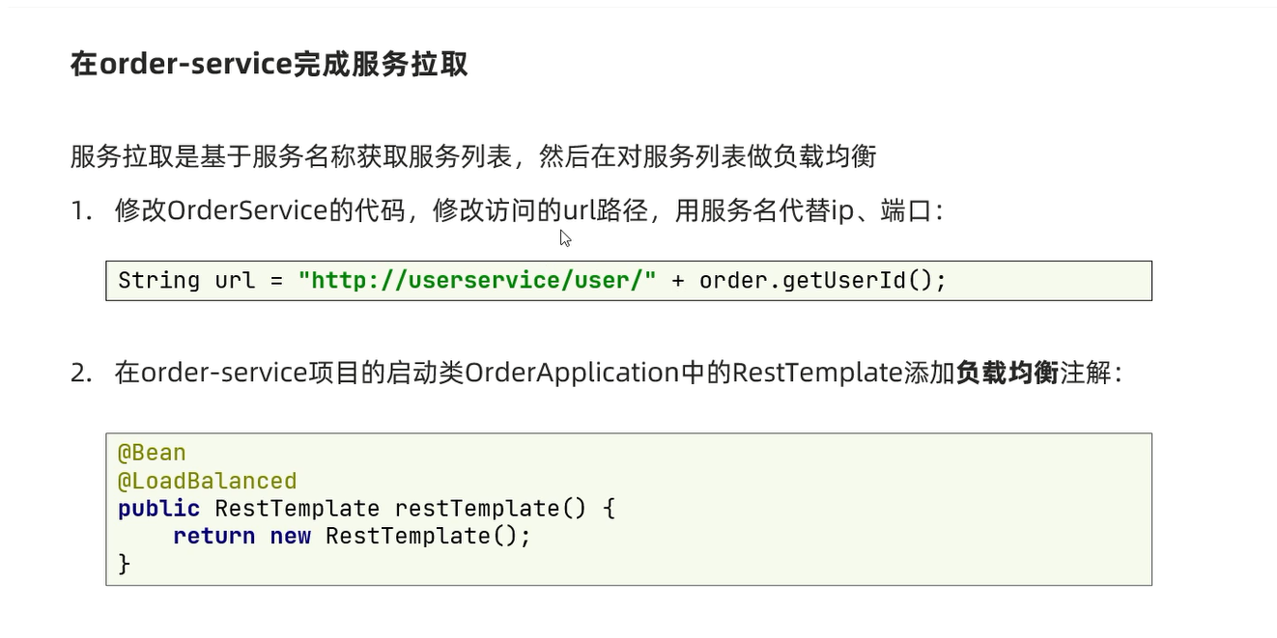Screen dimensions: 1277x638
Task: Click the introductory sentence on load balancing
Action: point(473,156)
